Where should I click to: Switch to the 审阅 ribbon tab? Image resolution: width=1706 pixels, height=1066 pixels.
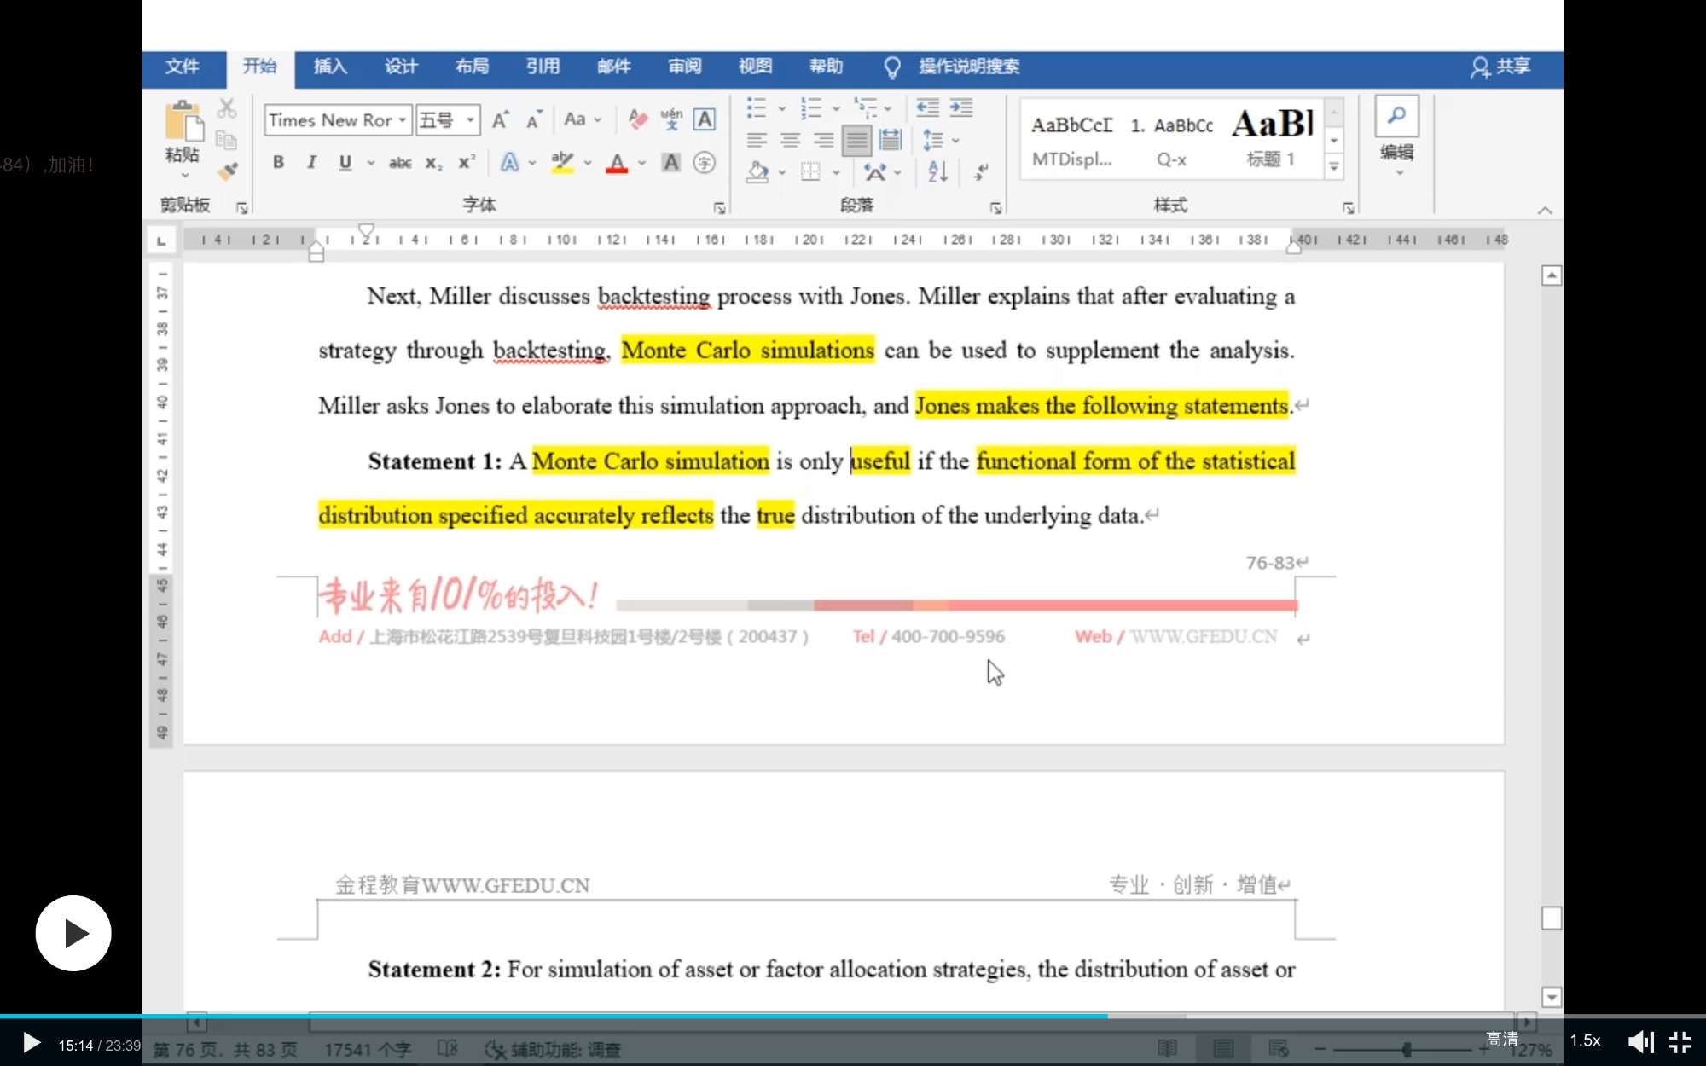684,67
